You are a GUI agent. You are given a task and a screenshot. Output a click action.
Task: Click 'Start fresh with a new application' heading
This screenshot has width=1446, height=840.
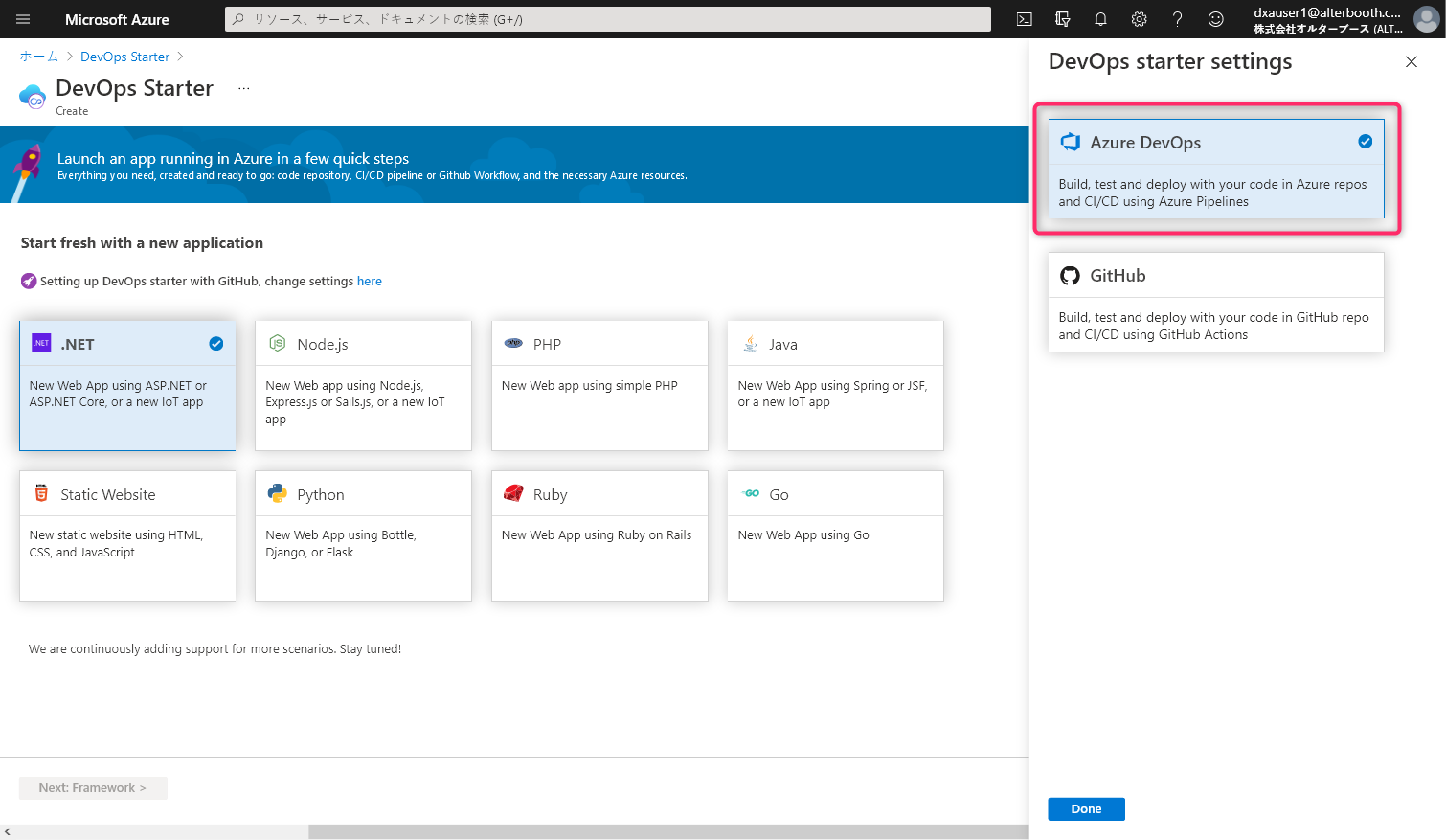click(142, 242)
